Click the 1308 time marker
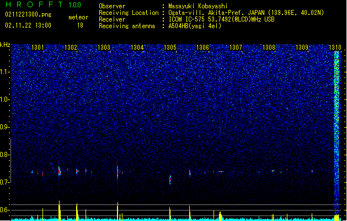The height and width of the screenshot is (221, 347). [x=269, y=47]
